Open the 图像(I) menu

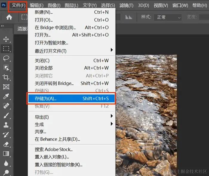pos(54,5)
